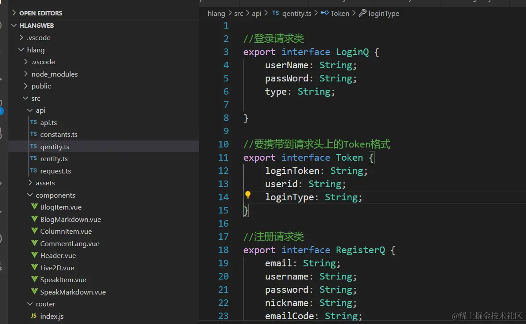This screenshot has width=526, height=324.
Task: Open CommentLang.vue component
Action: [x=70, y=243]
